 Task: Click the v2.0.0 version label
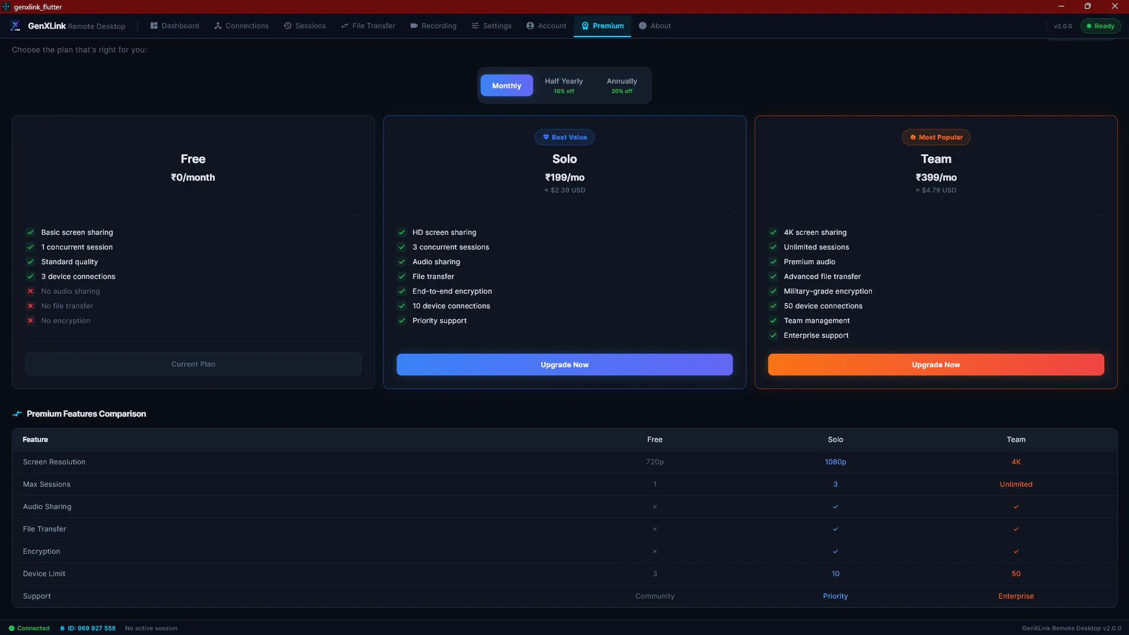pos(1063,26)
